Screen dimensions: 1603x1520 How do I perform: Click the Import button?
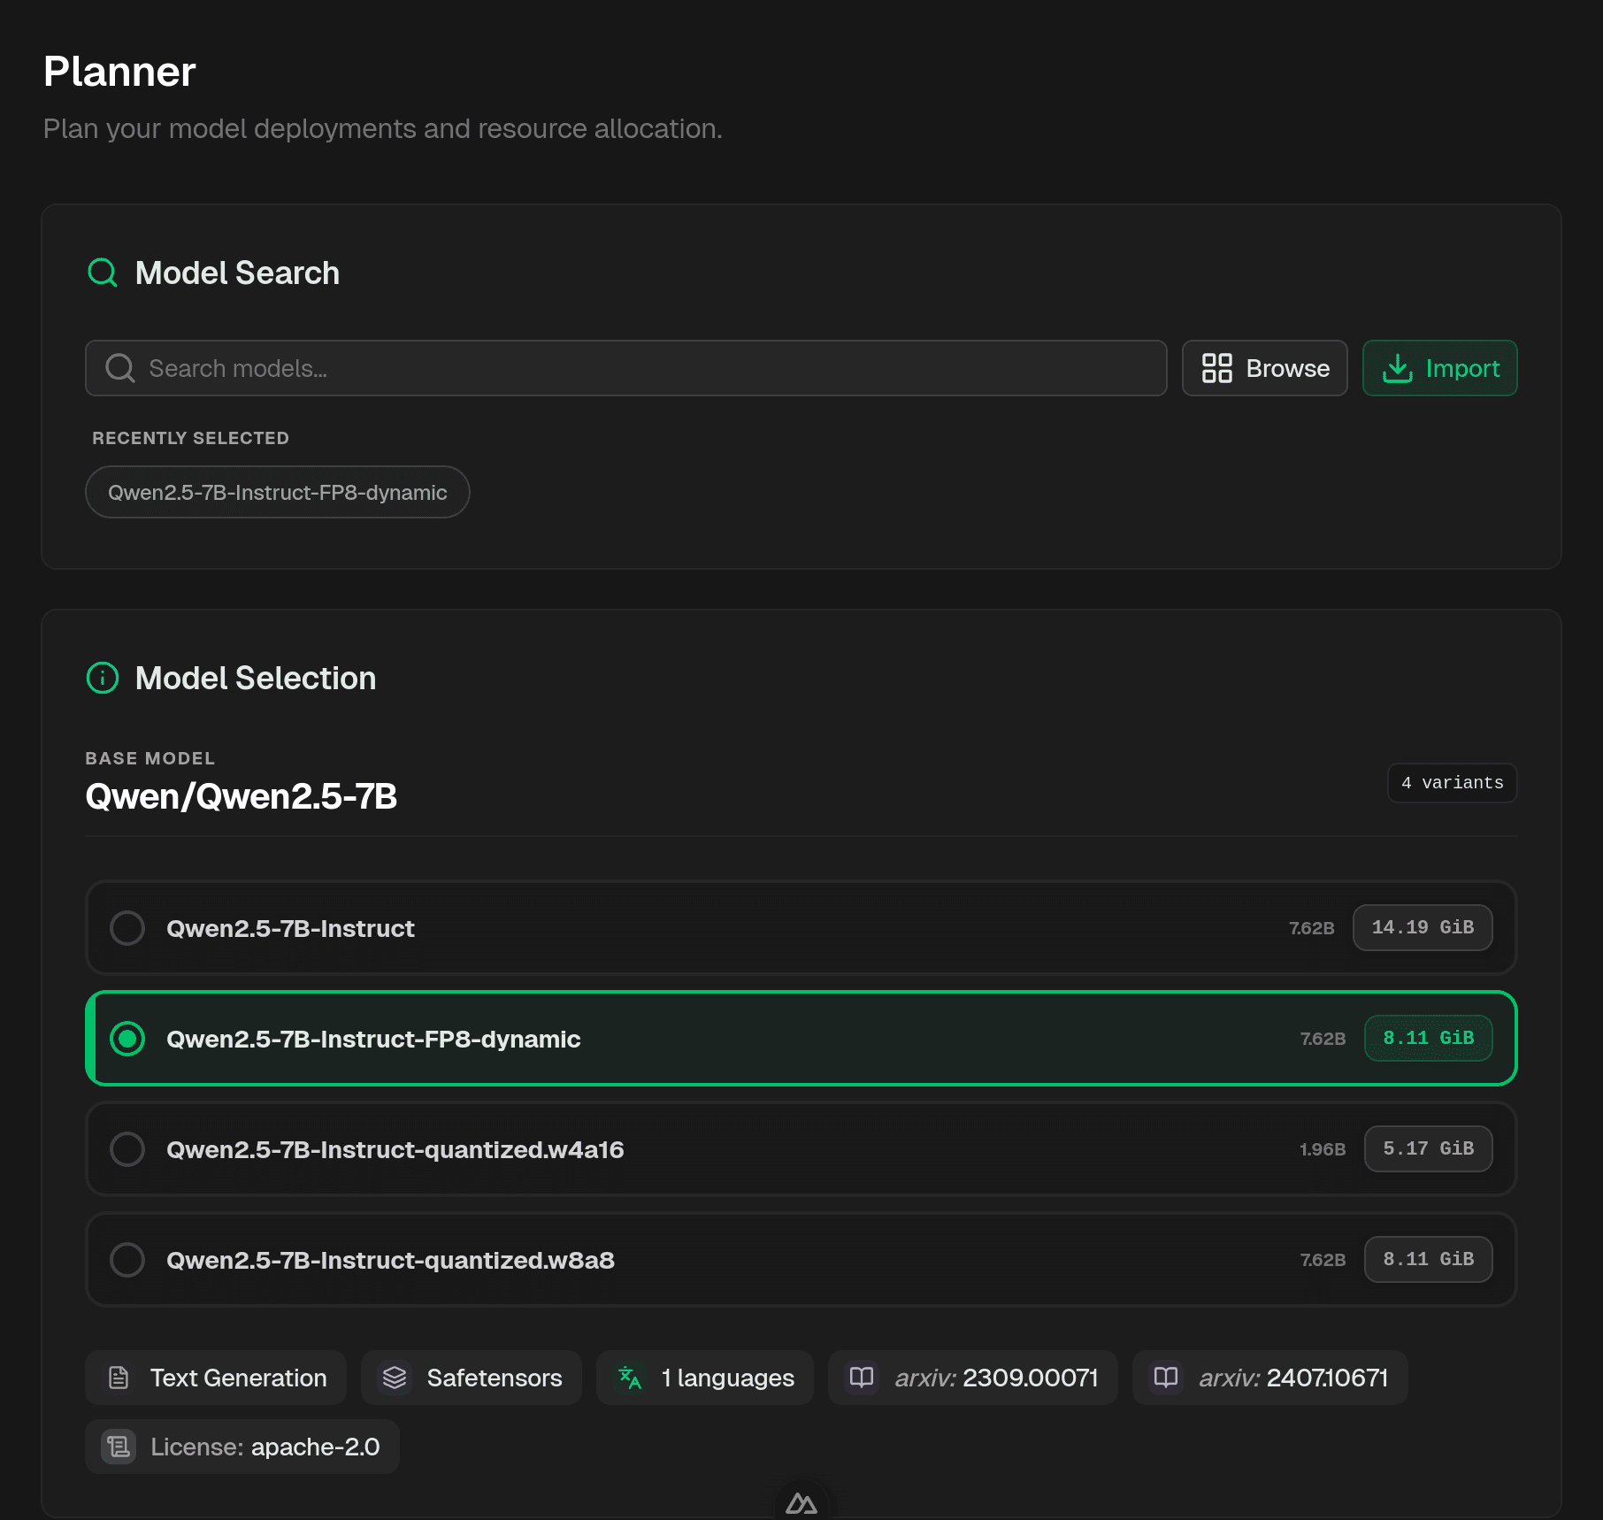(1440, 368)
